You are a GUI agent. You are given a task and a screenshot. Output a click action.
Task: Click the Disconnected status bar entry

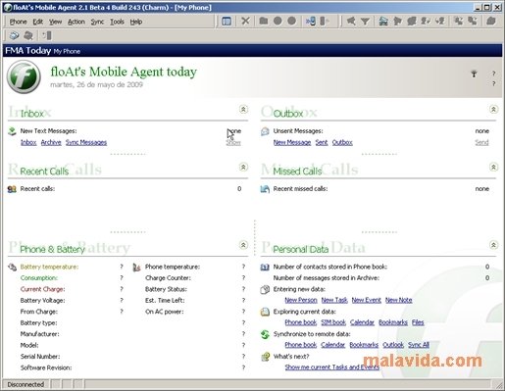point(25,384)
